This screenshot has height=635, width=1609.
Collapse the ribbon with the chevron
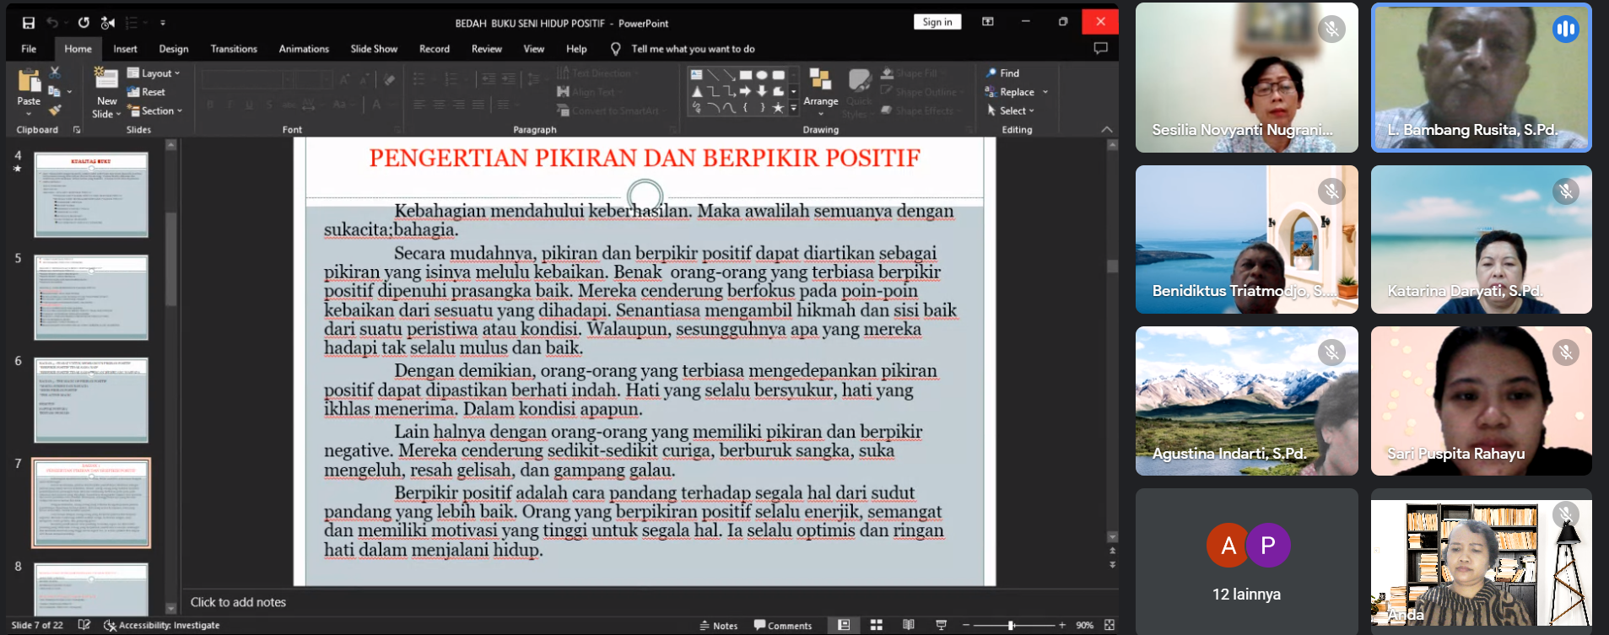[x=1107, y=129]
